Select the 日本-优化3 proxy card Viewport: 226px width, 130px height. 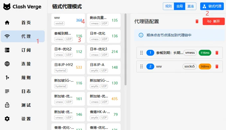[104, 52]
